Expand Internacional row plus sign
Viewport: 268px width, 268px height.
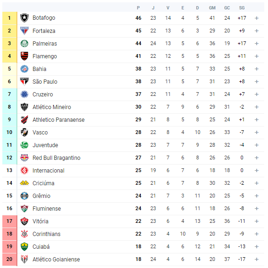[x=257, y=170]
